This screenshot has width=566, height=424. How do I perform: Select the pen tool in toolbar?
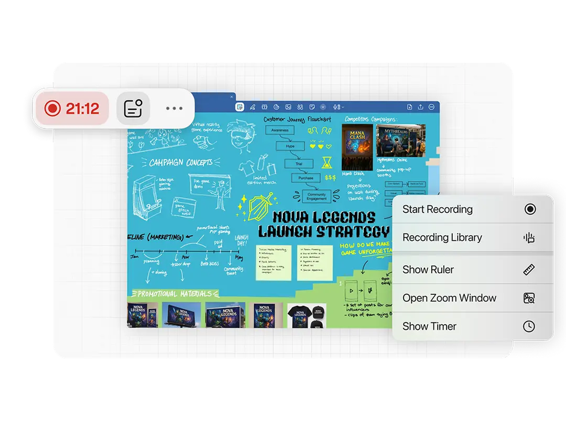252,107
